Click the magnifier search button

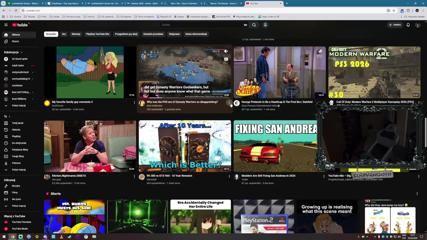(254, 25)
